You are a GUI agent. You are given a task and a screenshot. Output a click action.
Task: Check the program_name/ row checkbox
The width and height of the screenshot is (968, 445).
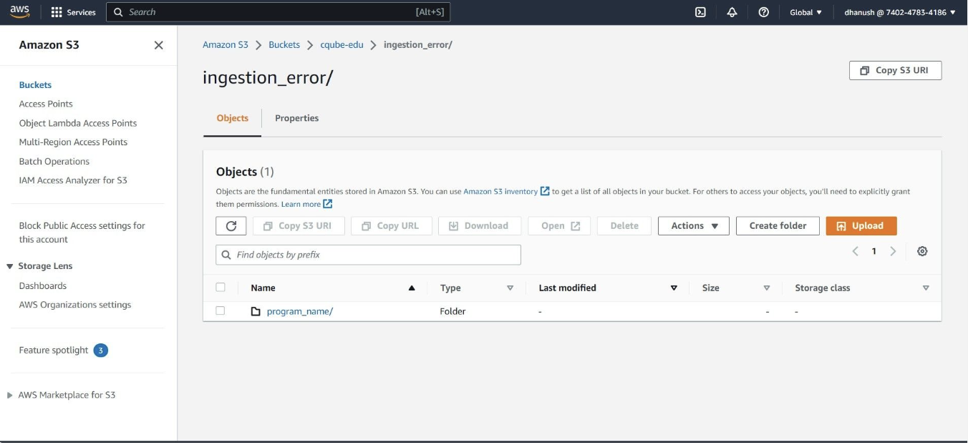[221, 310]
